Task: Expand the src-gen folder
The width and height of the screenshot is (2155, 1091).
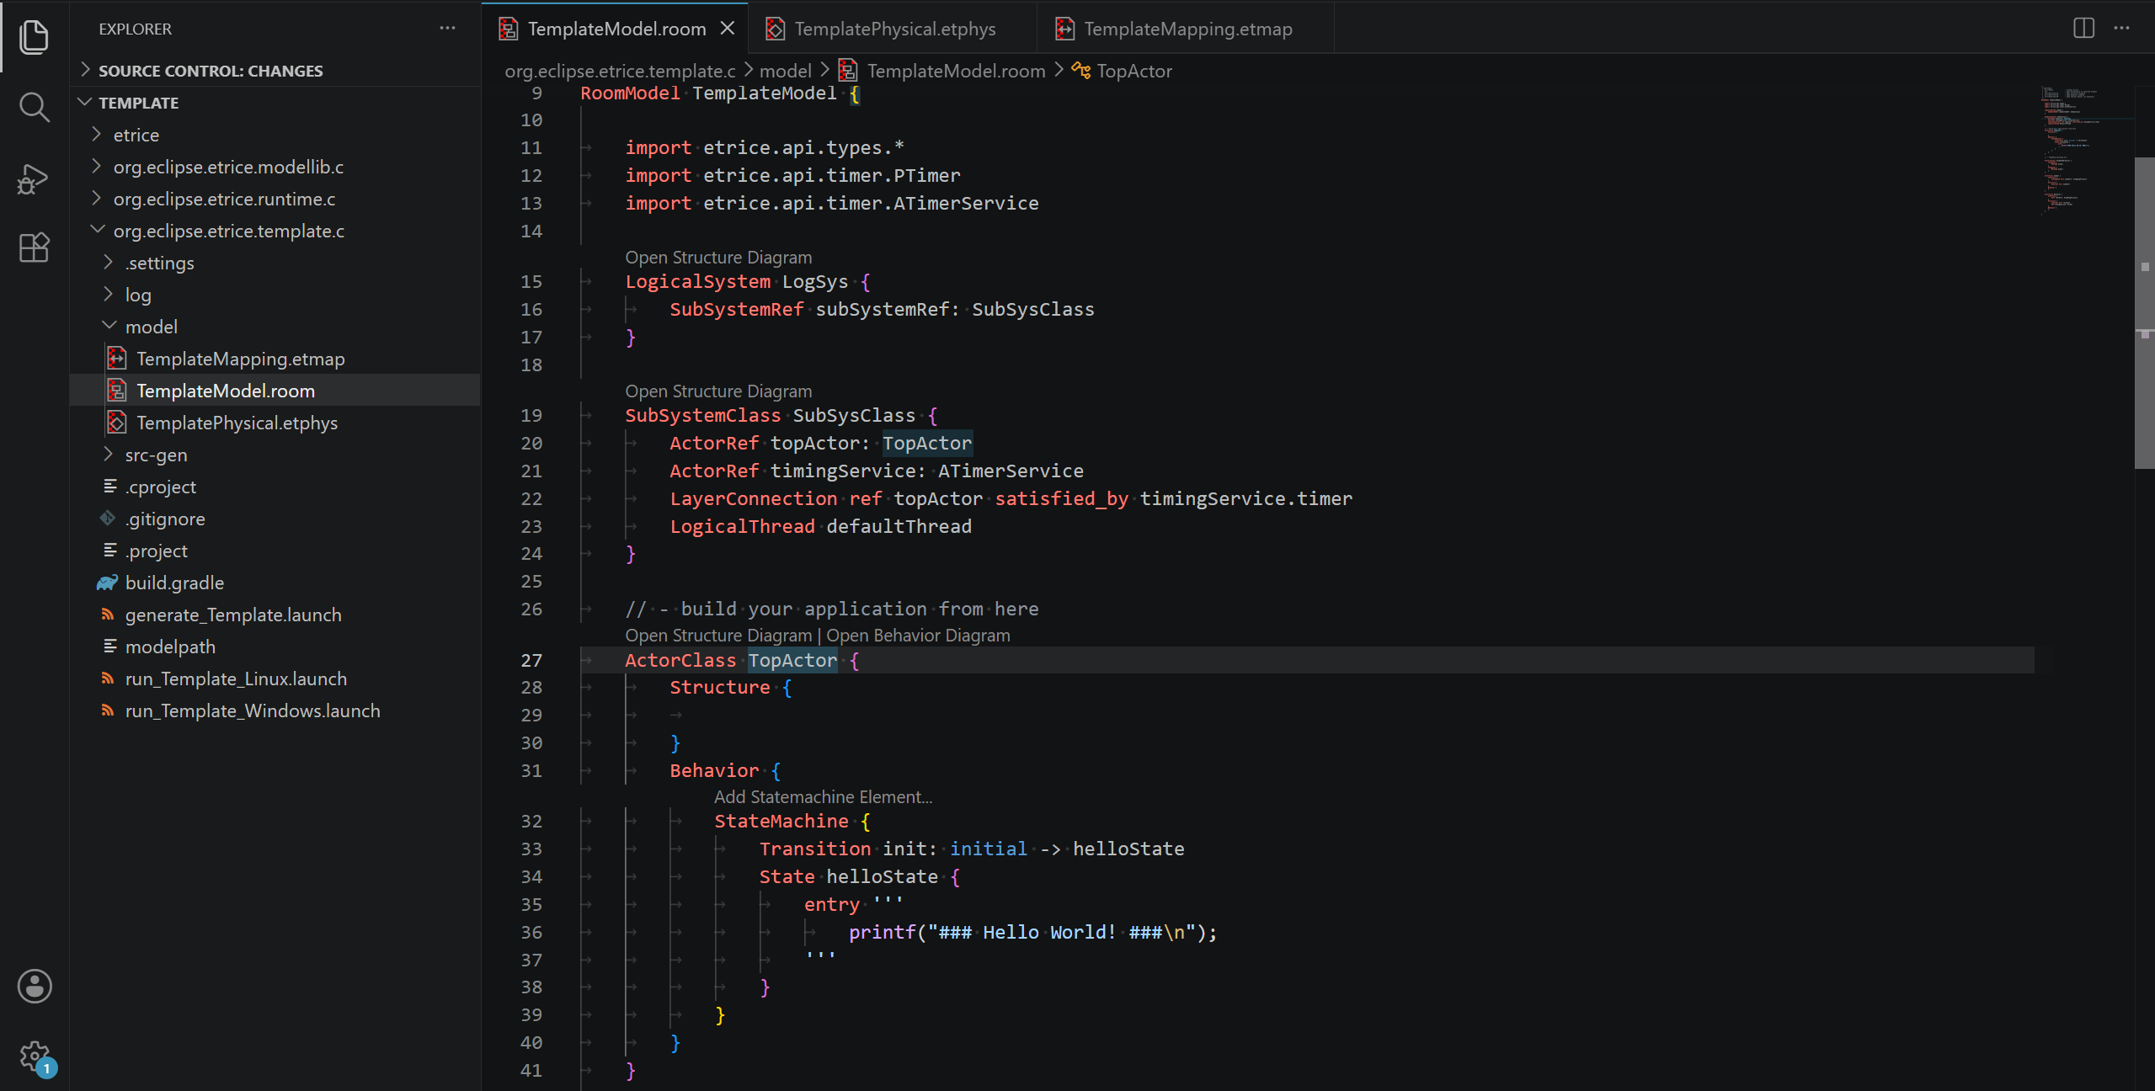Action: click(x=108, y=455)
